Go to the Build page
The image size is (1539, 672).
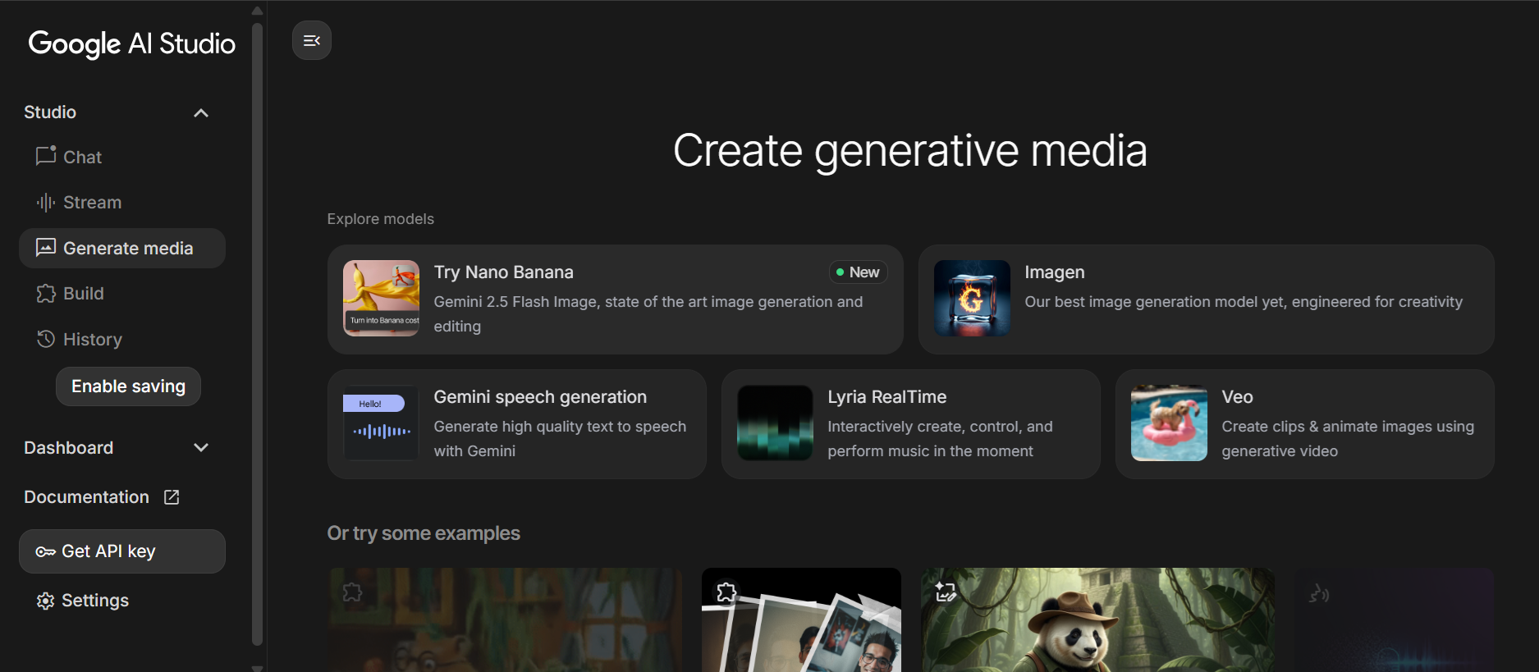[122, 294]
